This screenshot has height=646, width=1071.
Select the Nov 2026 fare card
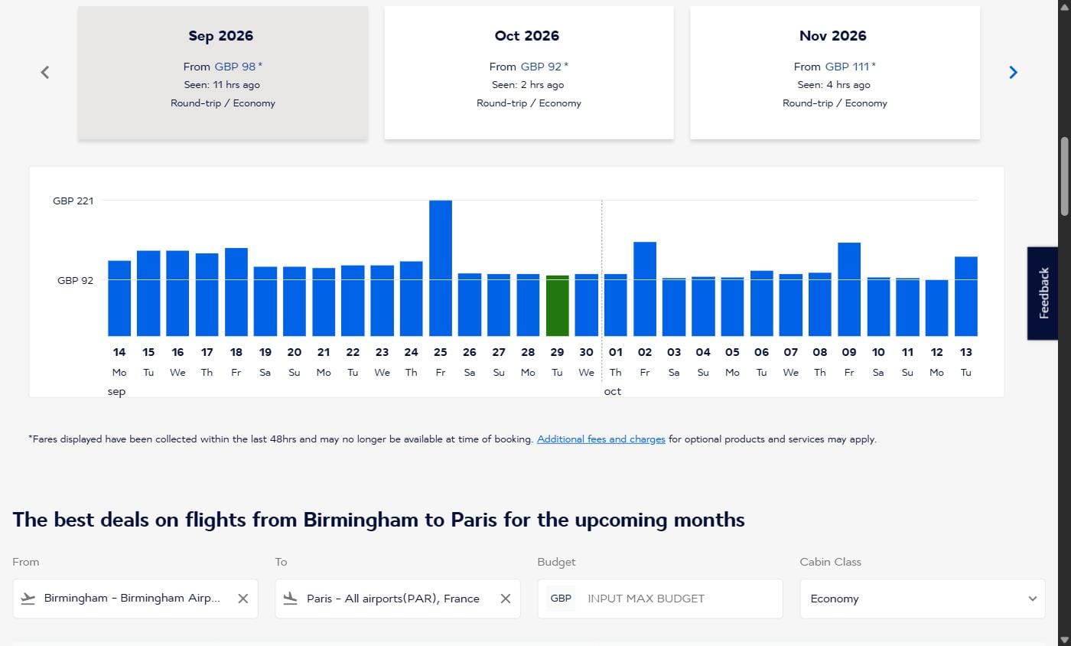835,73
